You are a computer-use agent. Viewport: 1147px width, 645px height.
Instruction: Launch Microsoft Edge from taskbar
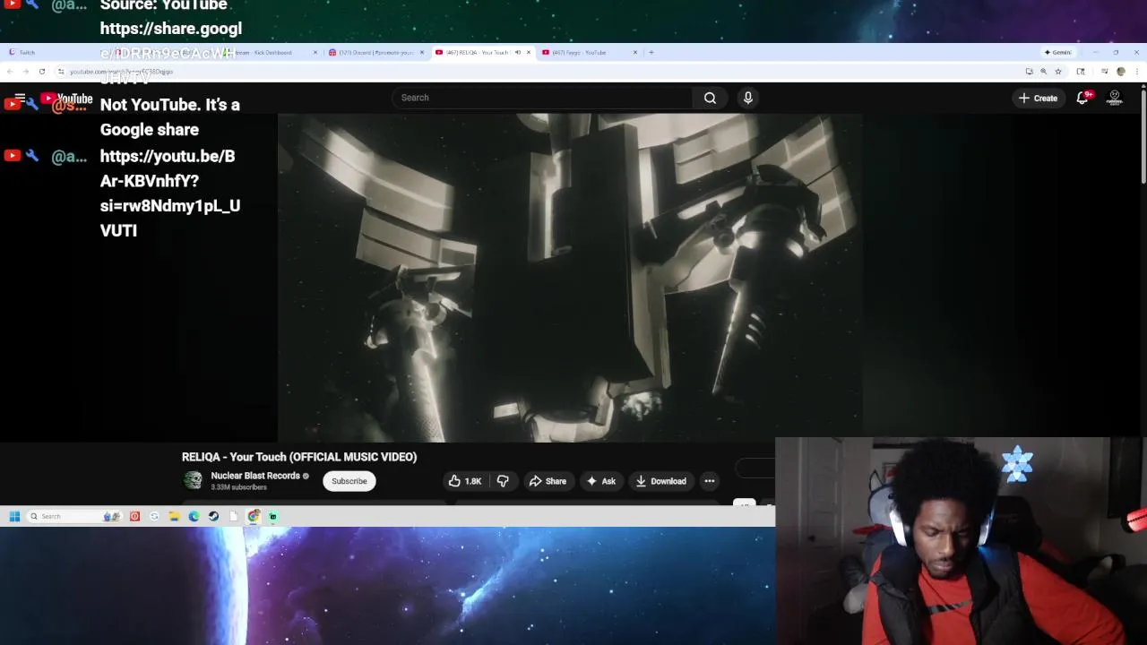point(194,516)
